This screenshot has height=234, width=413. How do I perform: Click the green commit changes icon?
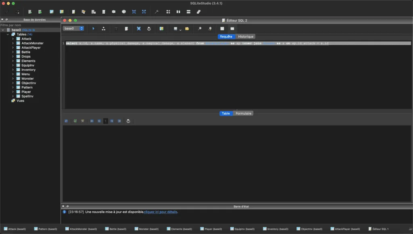pyautogui.click(x=75, y=121)
